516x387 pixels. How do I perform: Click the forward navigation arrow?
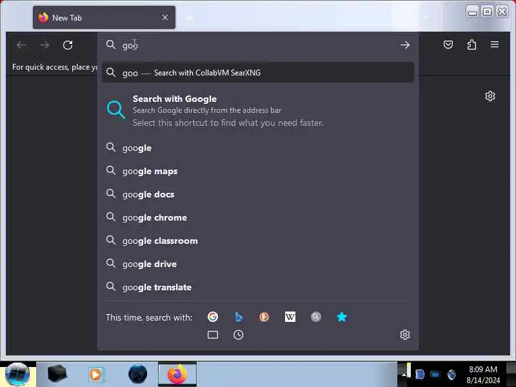45,45
